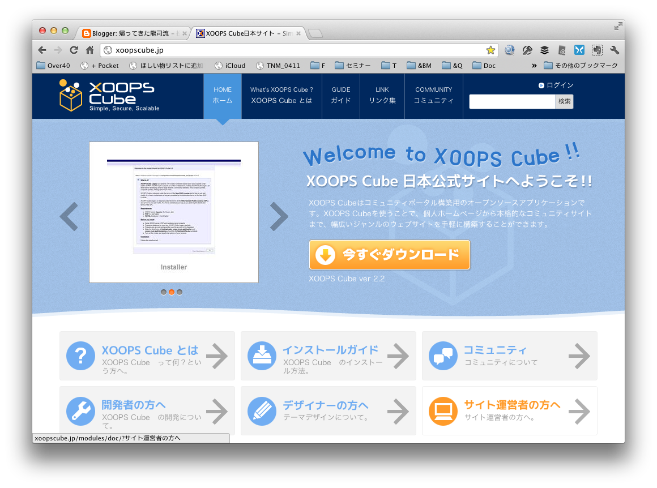Open the TNM_0411 bookmark
This screenshot has width=657, height=488.
coord(278,66)
